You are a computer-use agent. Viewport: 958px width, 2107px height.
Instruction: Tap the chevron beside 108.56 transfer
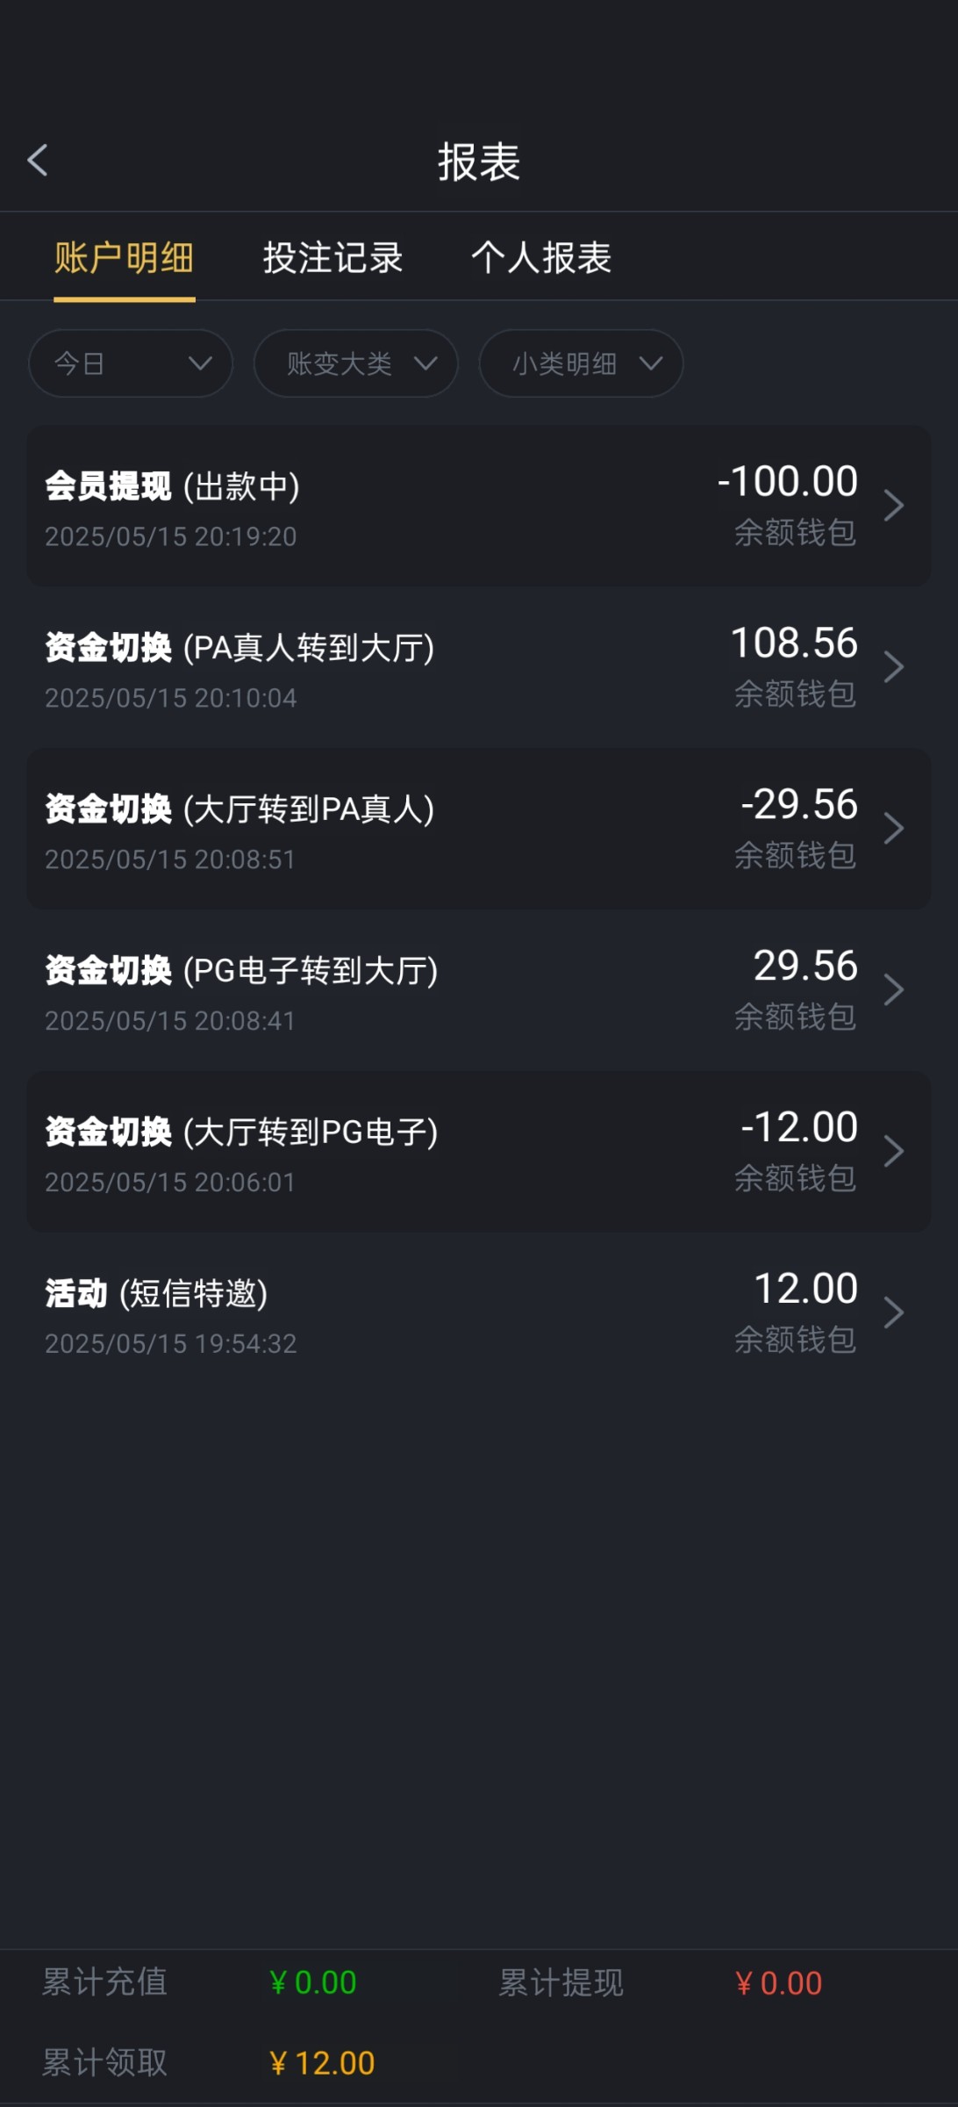coord(893,667)
